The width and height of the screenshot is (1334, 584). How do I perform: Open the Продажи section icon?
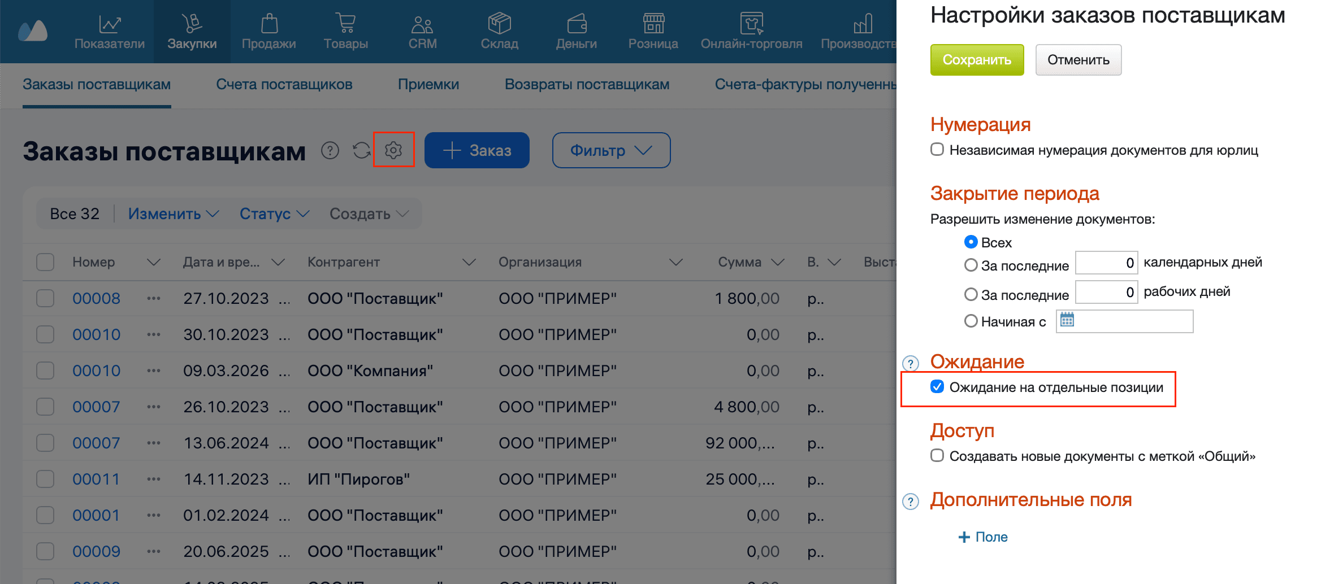coord(269,24)
